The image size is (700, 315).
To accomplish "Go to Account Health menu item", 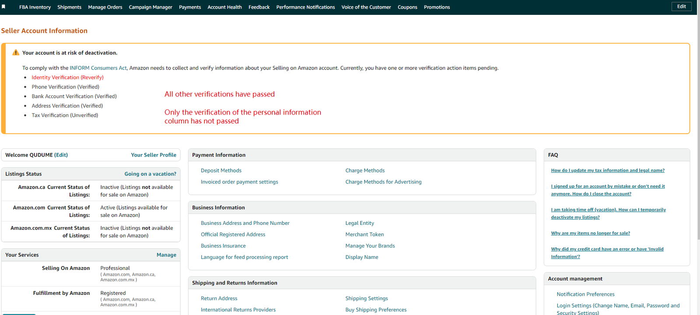I will pos(224,7).
